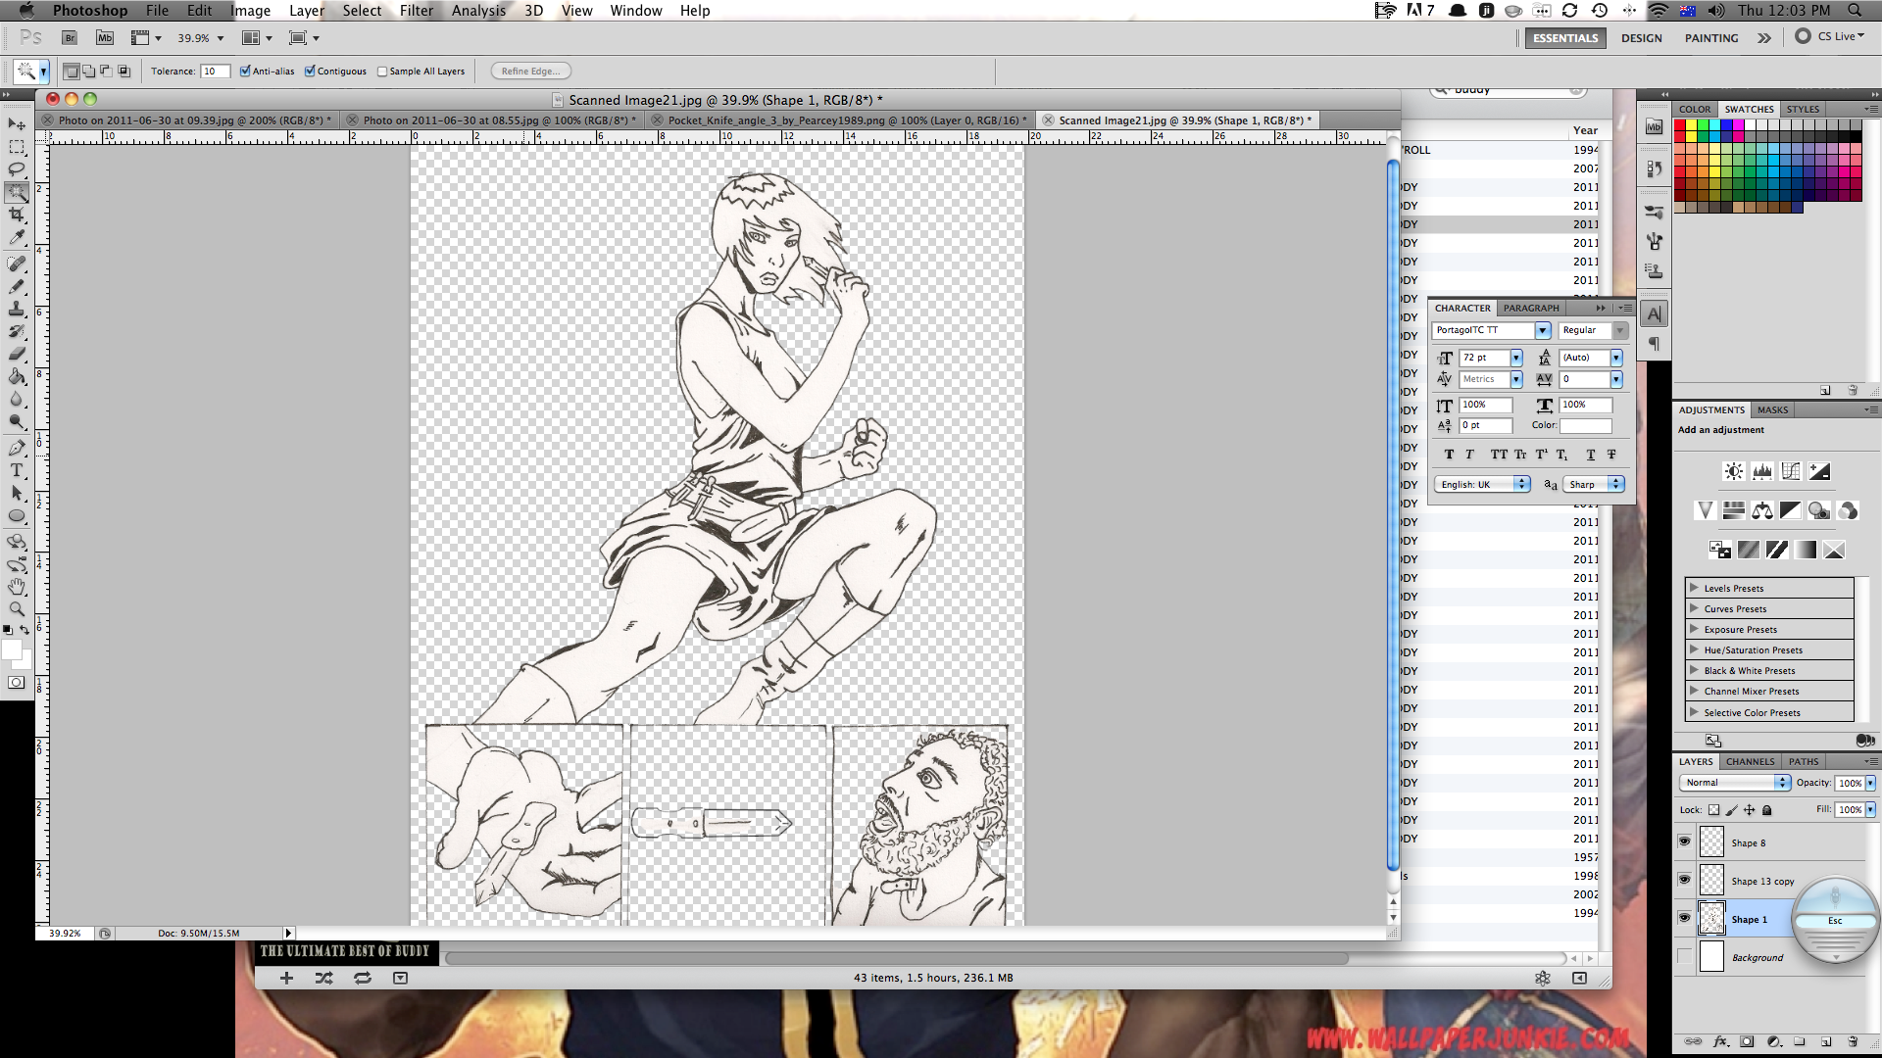Viewport: 1882px width, 1058px height.
Task: Hide the Shape 1 layer
Action: [1684, 918]
